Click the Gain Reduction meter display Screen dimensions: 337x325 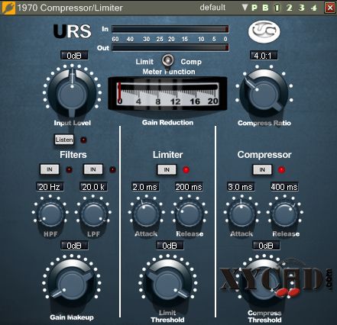coord(167,94)
